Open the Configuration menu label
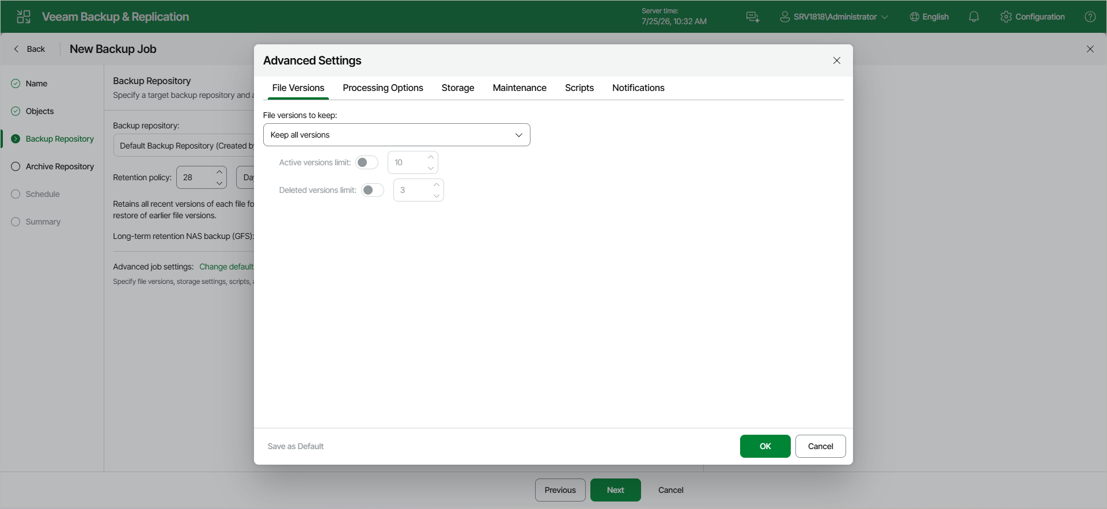 [x=1040, y=17]
